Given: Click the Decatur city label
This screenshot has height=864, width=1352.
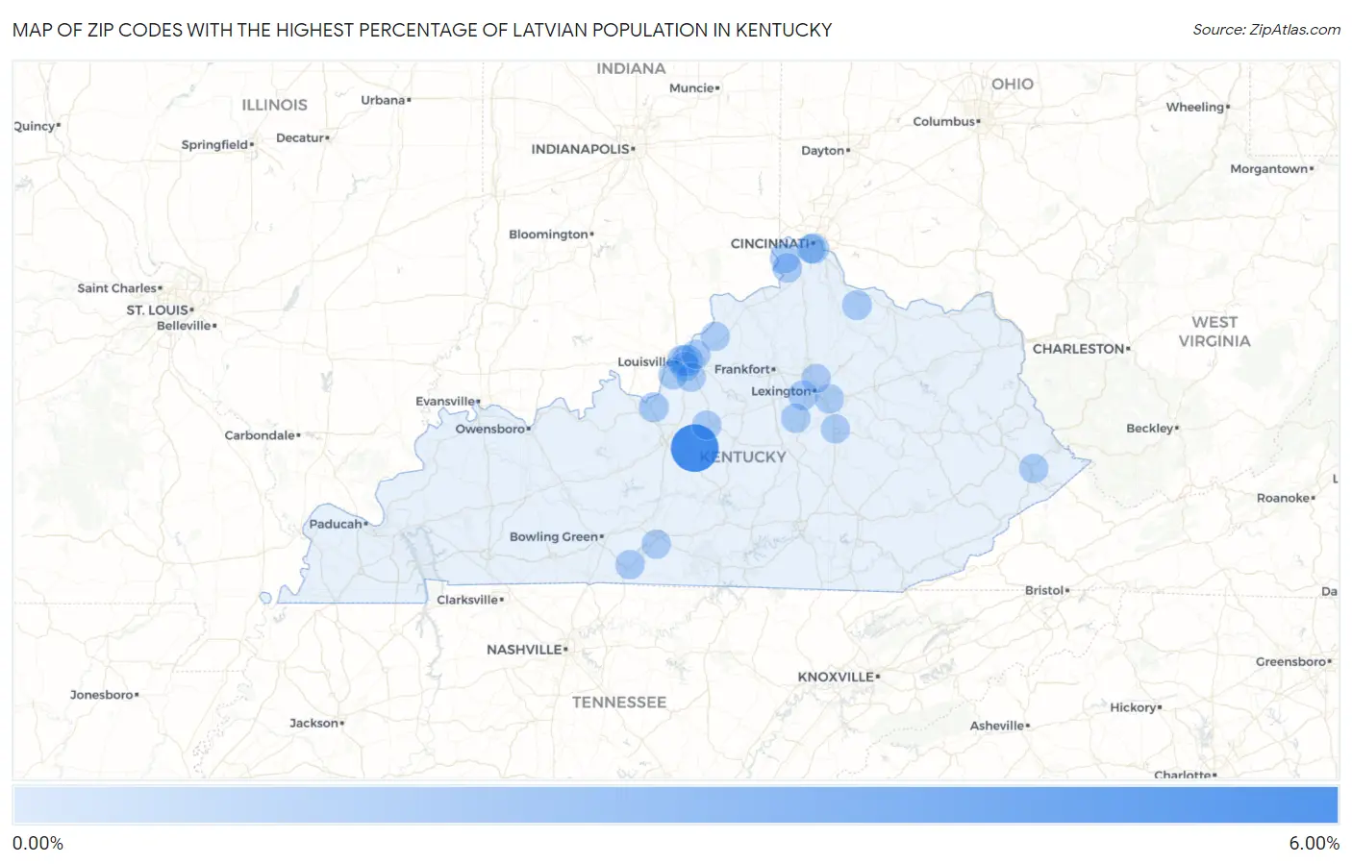Looking at the screenshot, I should pos(302,137).
